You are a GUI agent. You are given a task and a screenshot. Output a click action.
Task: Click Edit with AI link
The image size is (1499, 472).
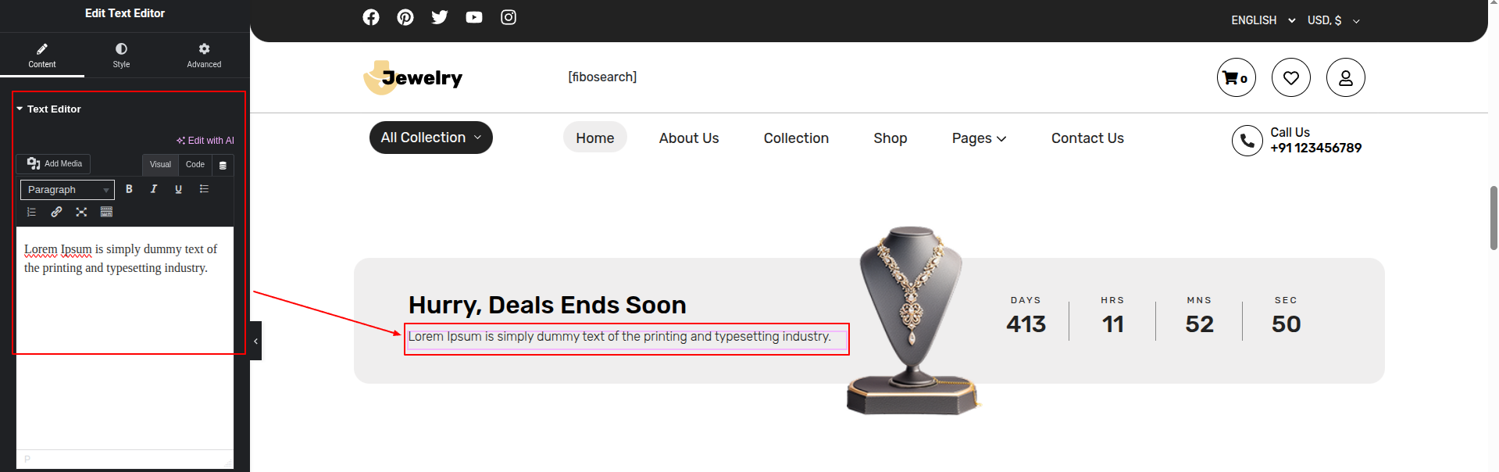coord(205,141)
